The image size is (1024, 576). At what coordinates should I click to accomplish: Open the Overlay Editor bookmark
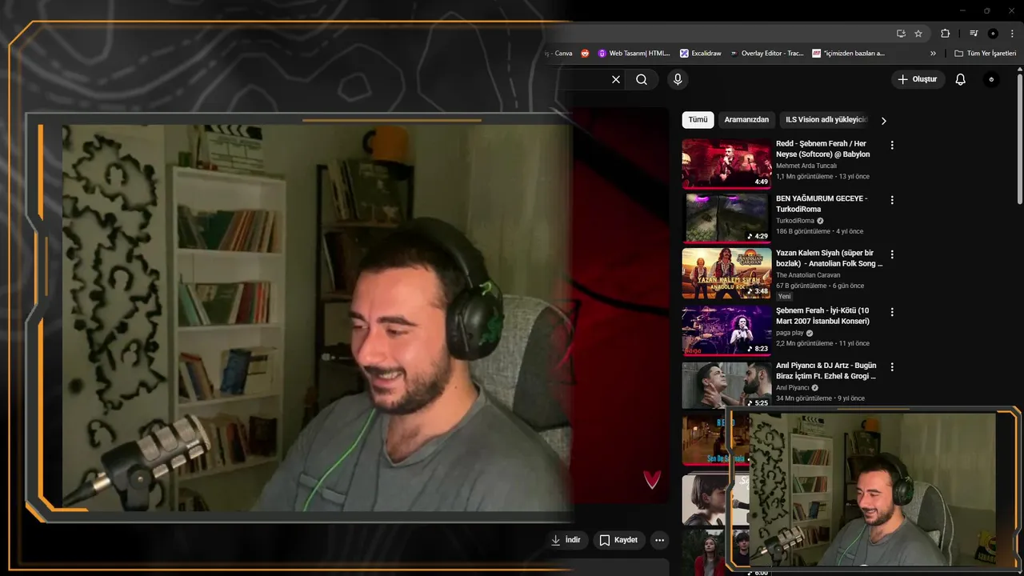(x=766, y=54)
